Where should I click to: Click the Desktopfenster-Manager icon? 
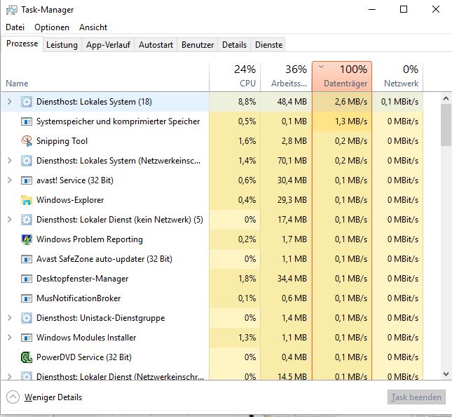pos(27,279)
